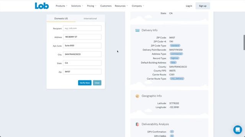Click the Geographic Info compass icon
This screenshot has height=137, width=245.
(x=137, y=96)
